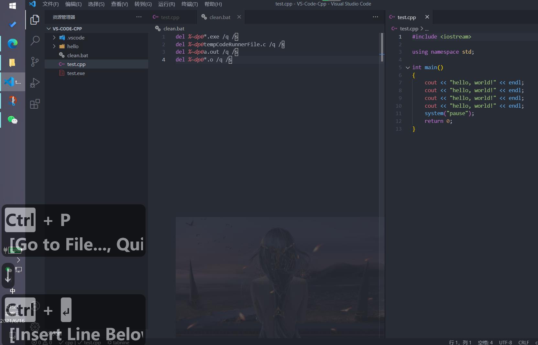This screenshot has width=538, height=345.
Task: Select test.cpp in the file explorer
Action: [96, 64]
